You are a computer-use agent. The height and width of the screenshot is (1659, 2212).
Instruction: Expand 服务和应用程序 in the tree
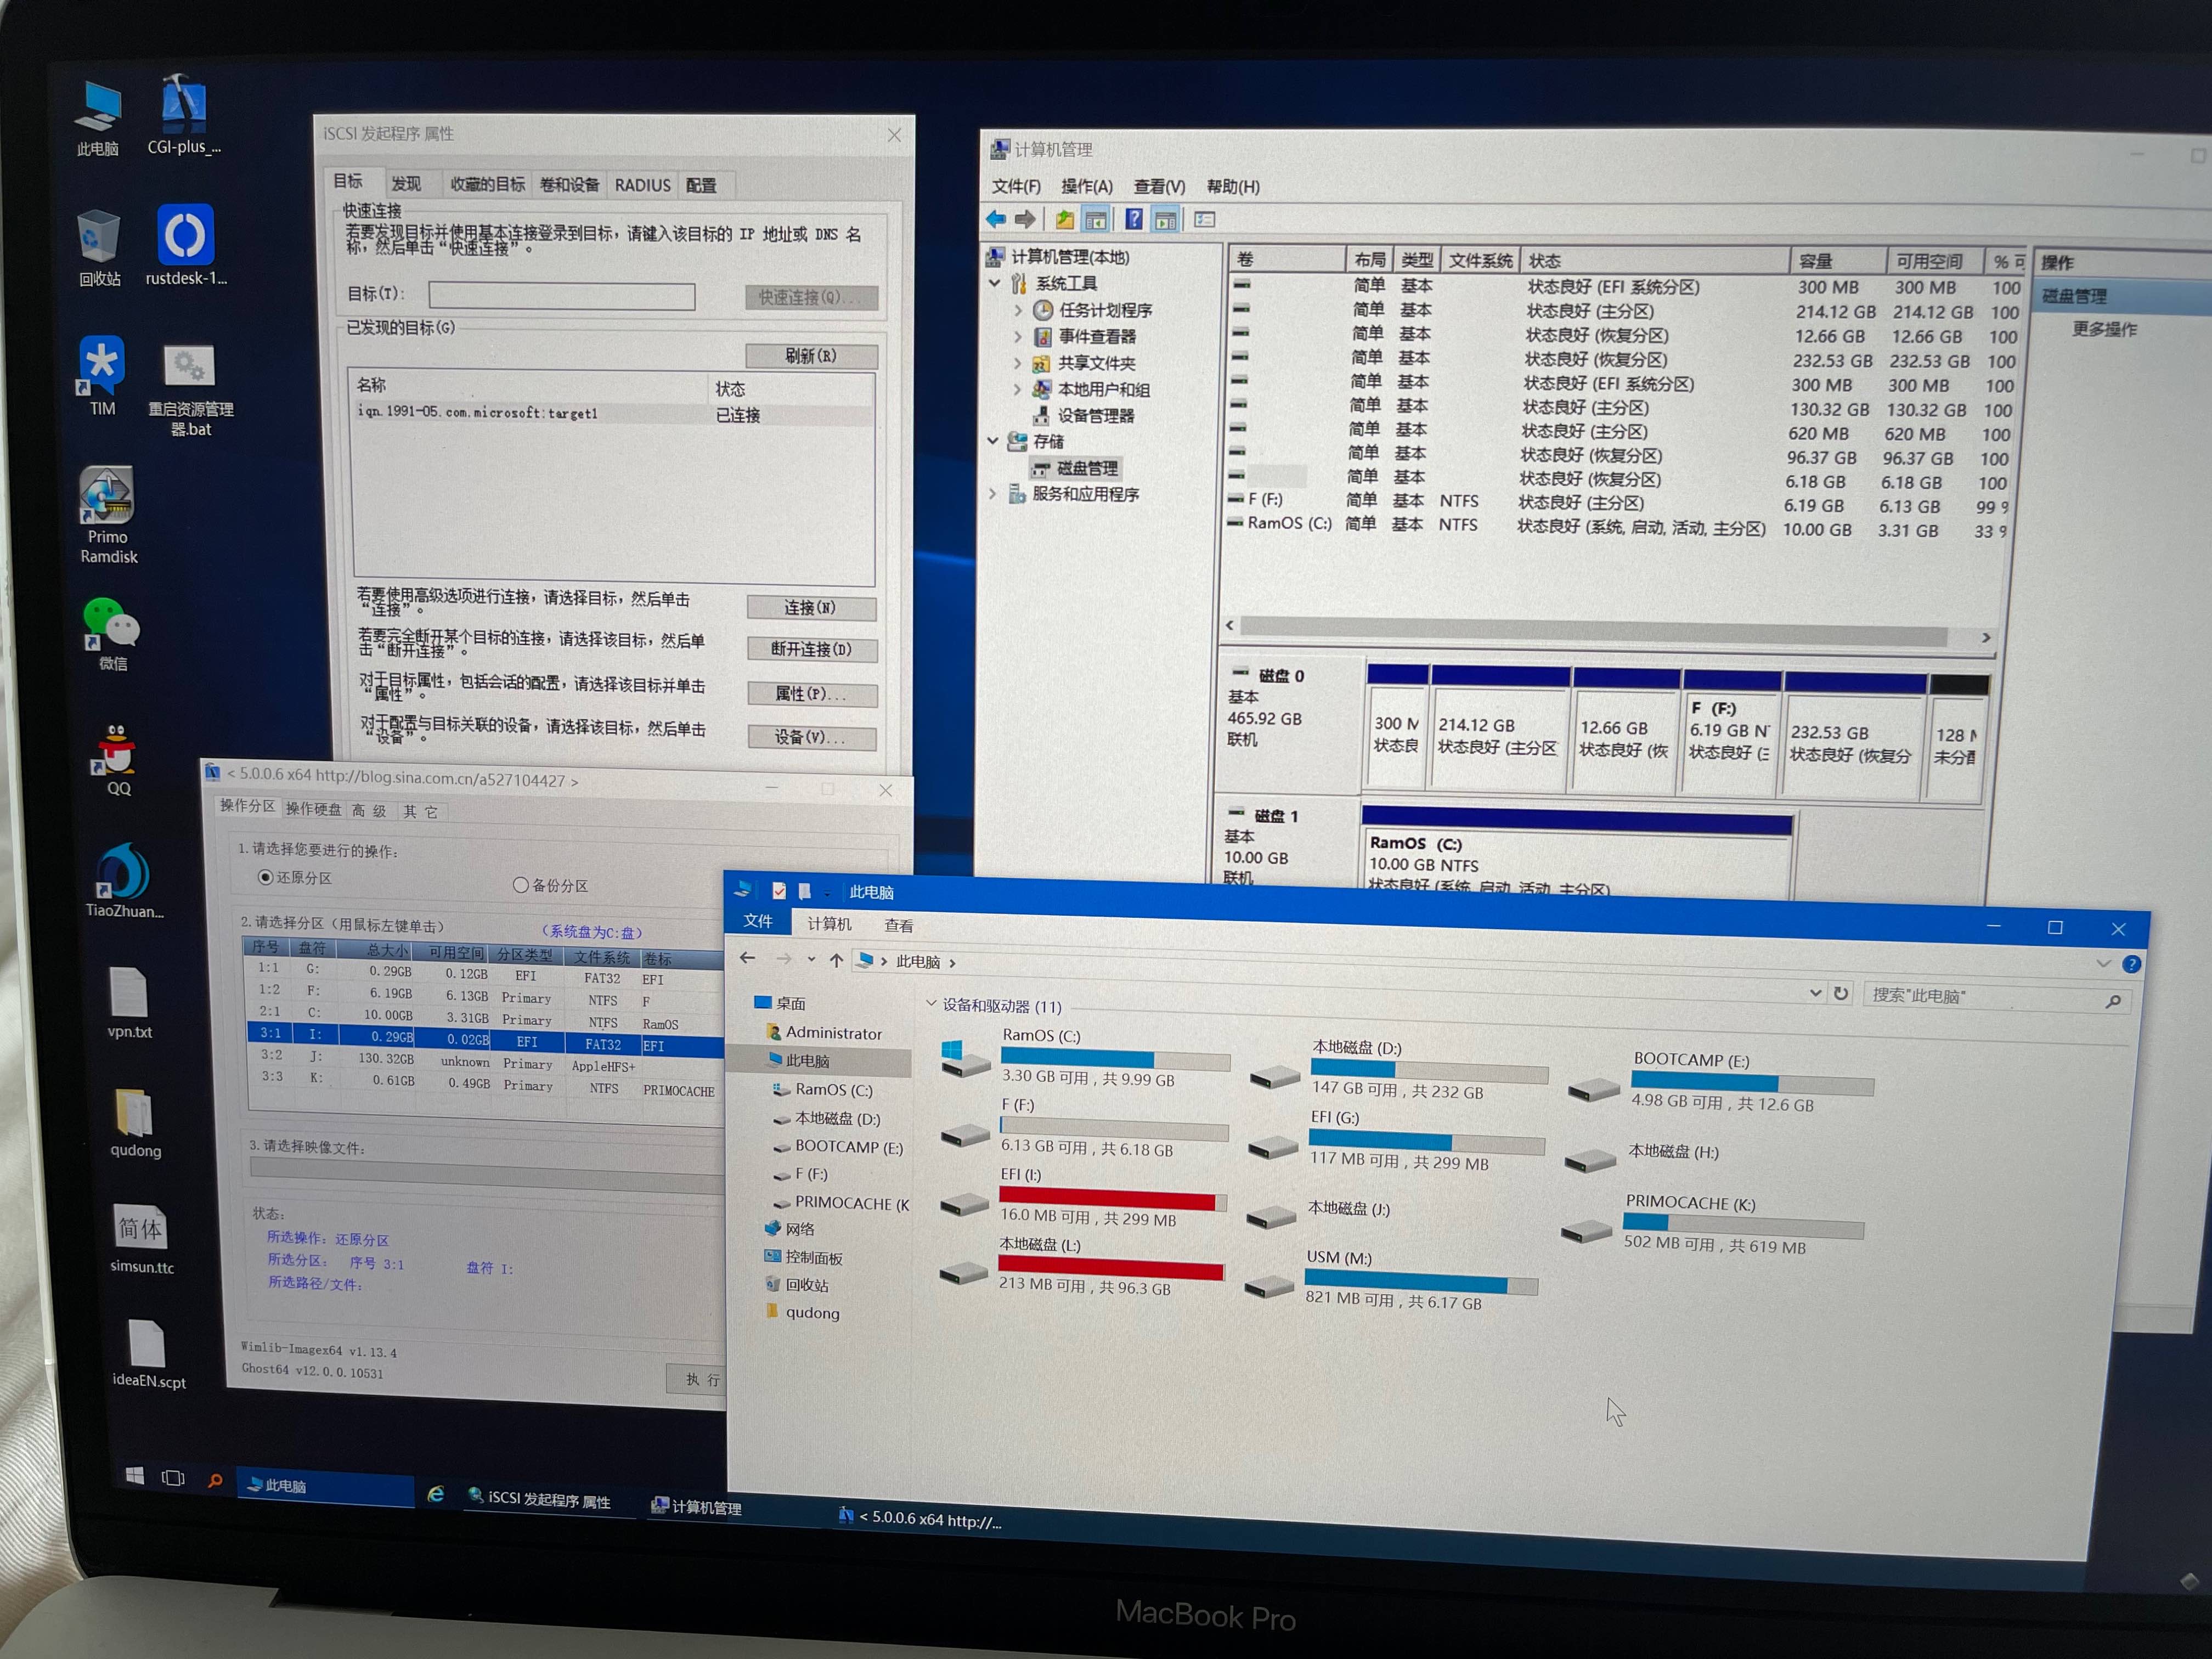(x=992, y=493)
